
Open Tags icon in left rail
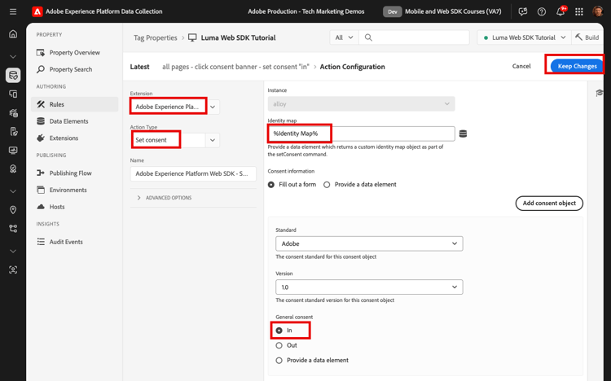pyautogui.click(x=13, y=75)
